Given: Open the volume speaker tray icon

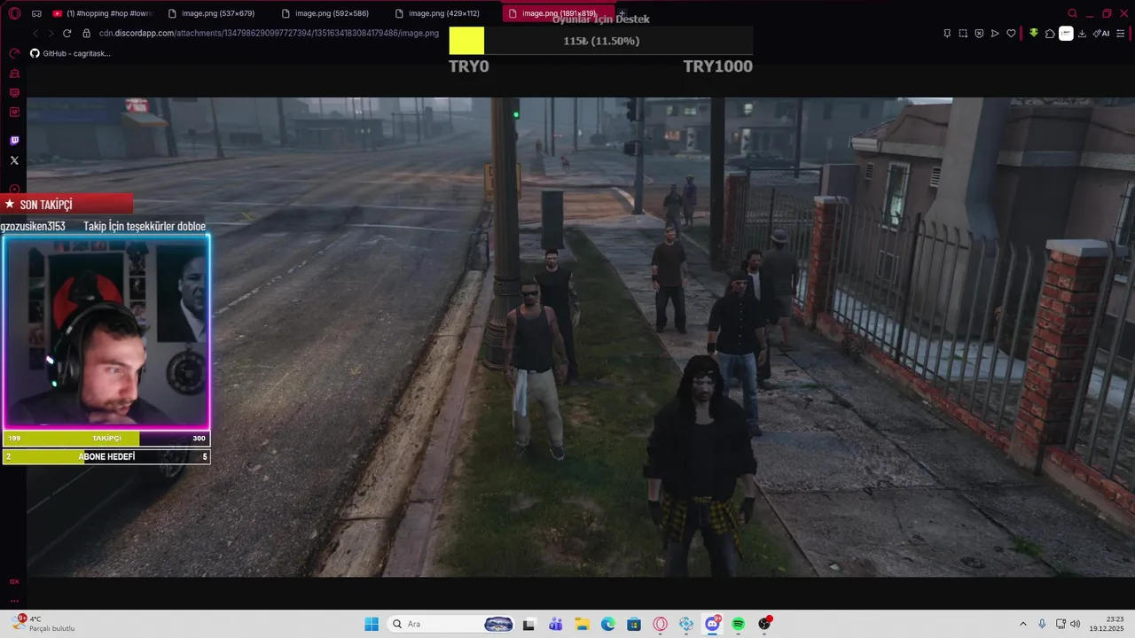Looking at the screenshot, I should pyautogui.click(x=1076, y=624).
